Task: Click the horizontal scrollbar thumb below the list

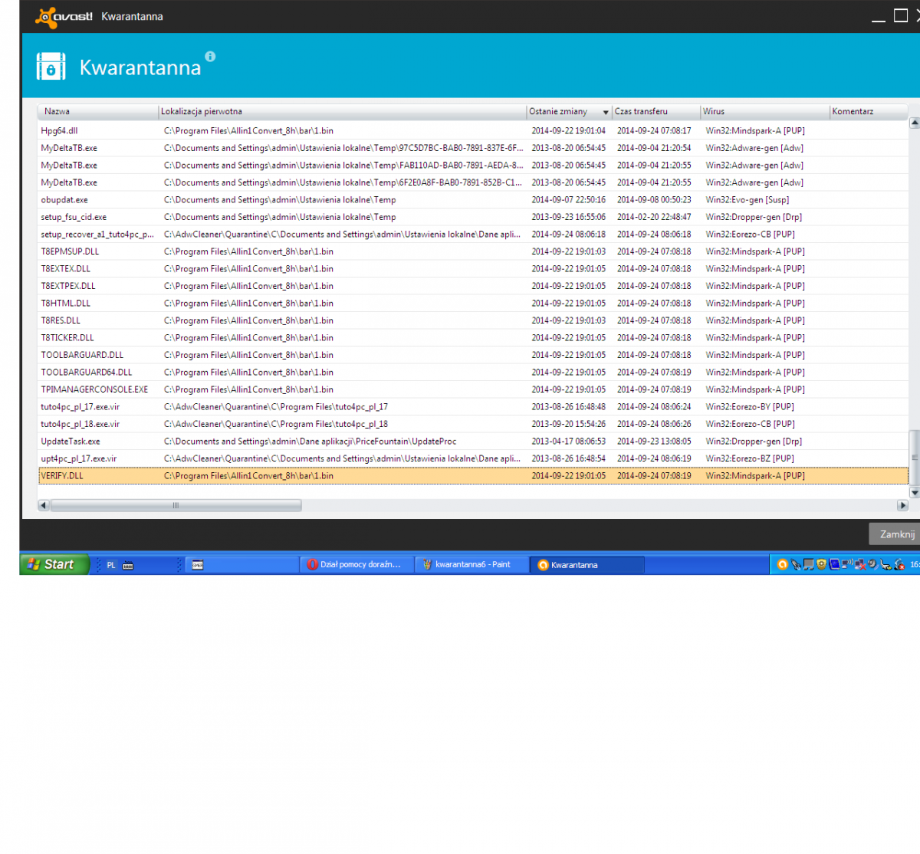Action: tap(176, 505)
